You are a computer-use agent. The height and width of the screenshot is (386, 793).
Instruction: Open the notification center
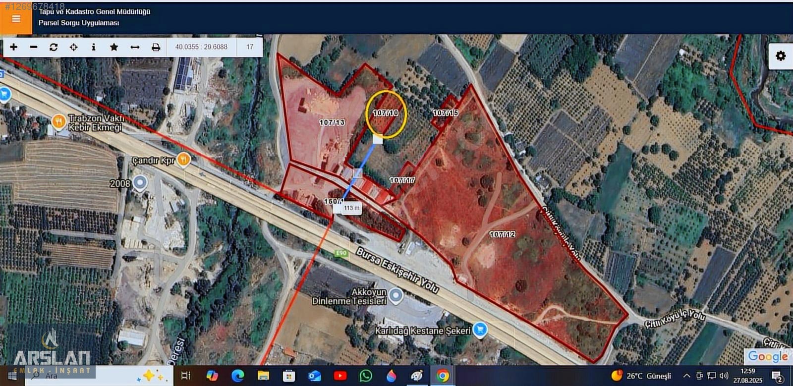[x=778, y=377]
